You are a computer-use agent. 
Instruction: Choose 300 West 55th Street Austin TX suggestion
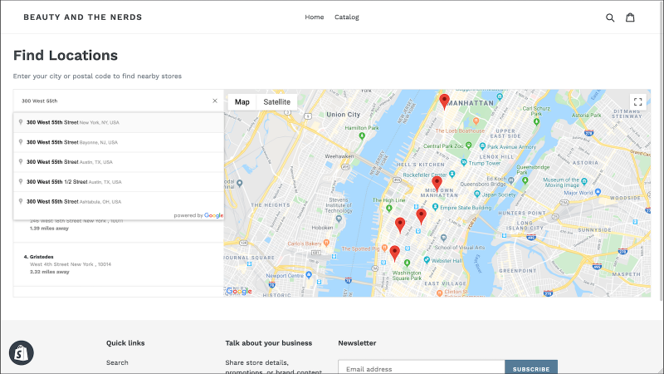click(x=119, y=162)
